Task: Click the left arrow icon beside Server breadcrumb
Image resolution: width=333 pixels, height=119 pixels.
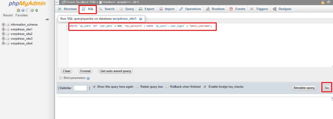Action: (x=57, y=2)
